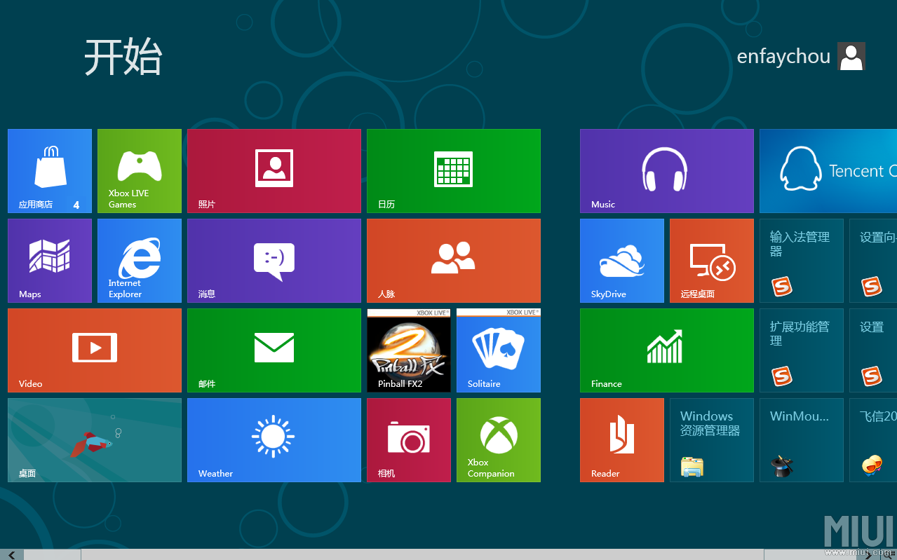
Task: Launch Tencent QQ
Action: pyautogui.click(x=828, y=170)
